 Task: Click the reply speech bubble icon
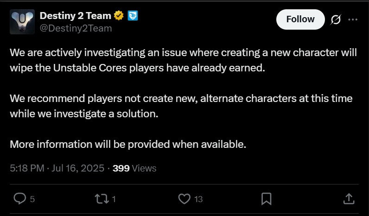point(20,198)
